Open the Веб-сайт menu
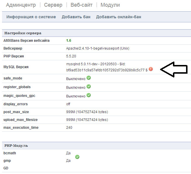The image size is (191, 174). point(81,5)
